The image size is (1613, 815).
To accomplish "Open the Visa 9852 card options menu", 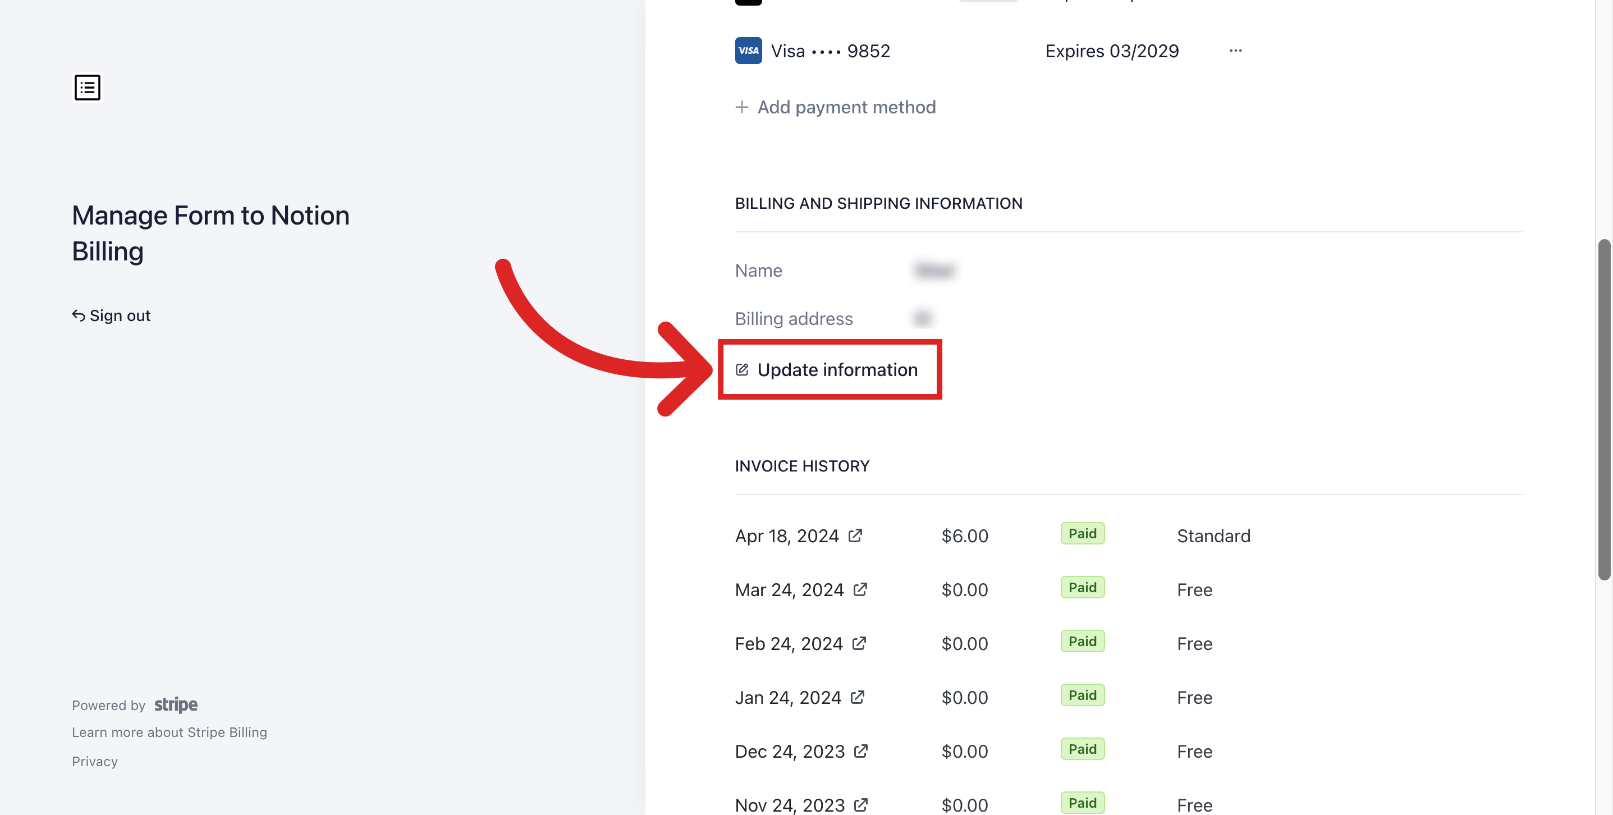I will (1235, 51).
